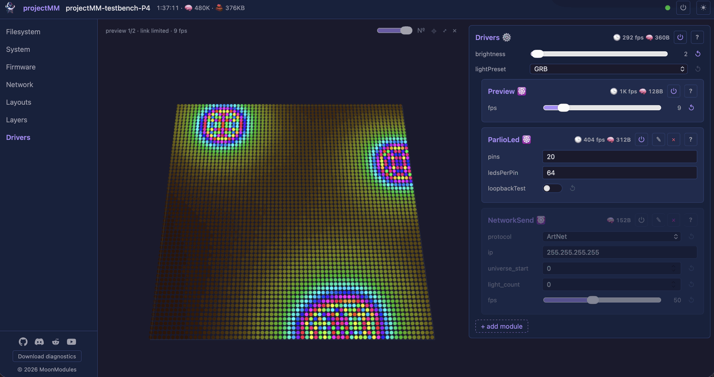Open the Network page
The image size is (714, 377).
tap(20, 85)
